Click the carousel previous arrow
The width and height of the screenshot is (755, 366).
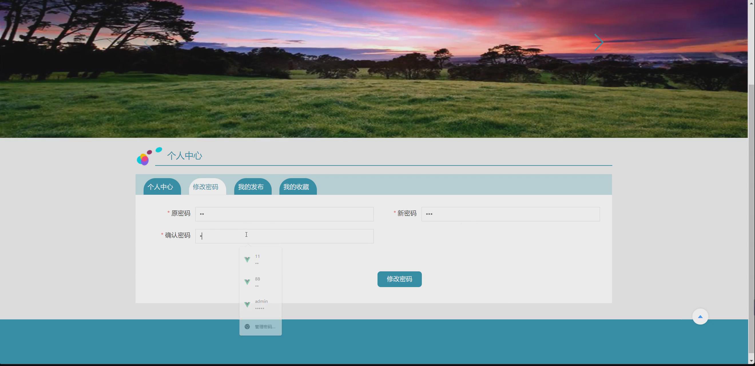click(149, 44)
